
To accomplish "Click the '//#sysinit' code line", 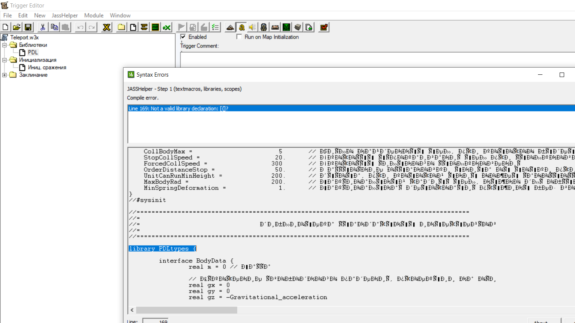I will (147, 200).
